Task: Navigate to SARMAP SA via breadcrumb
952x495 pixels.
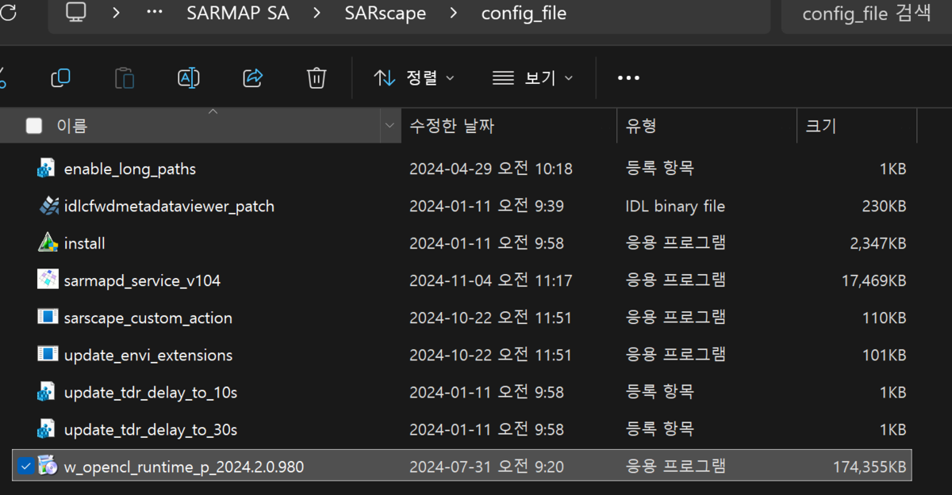Action: point(238,13)
